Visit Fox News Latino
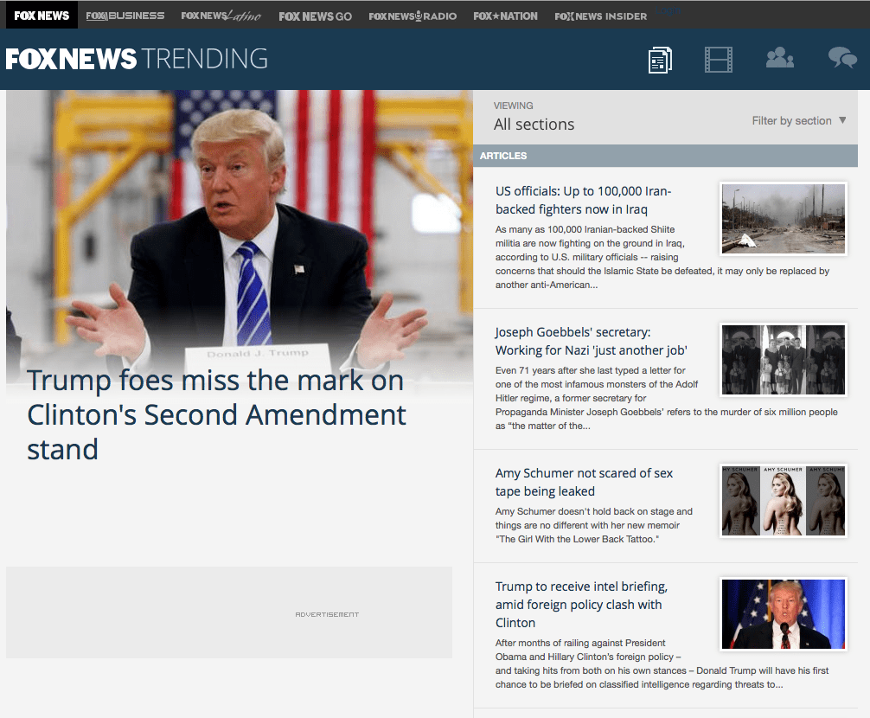This screenshot has height=718, width=870. [x=221, y=15]
